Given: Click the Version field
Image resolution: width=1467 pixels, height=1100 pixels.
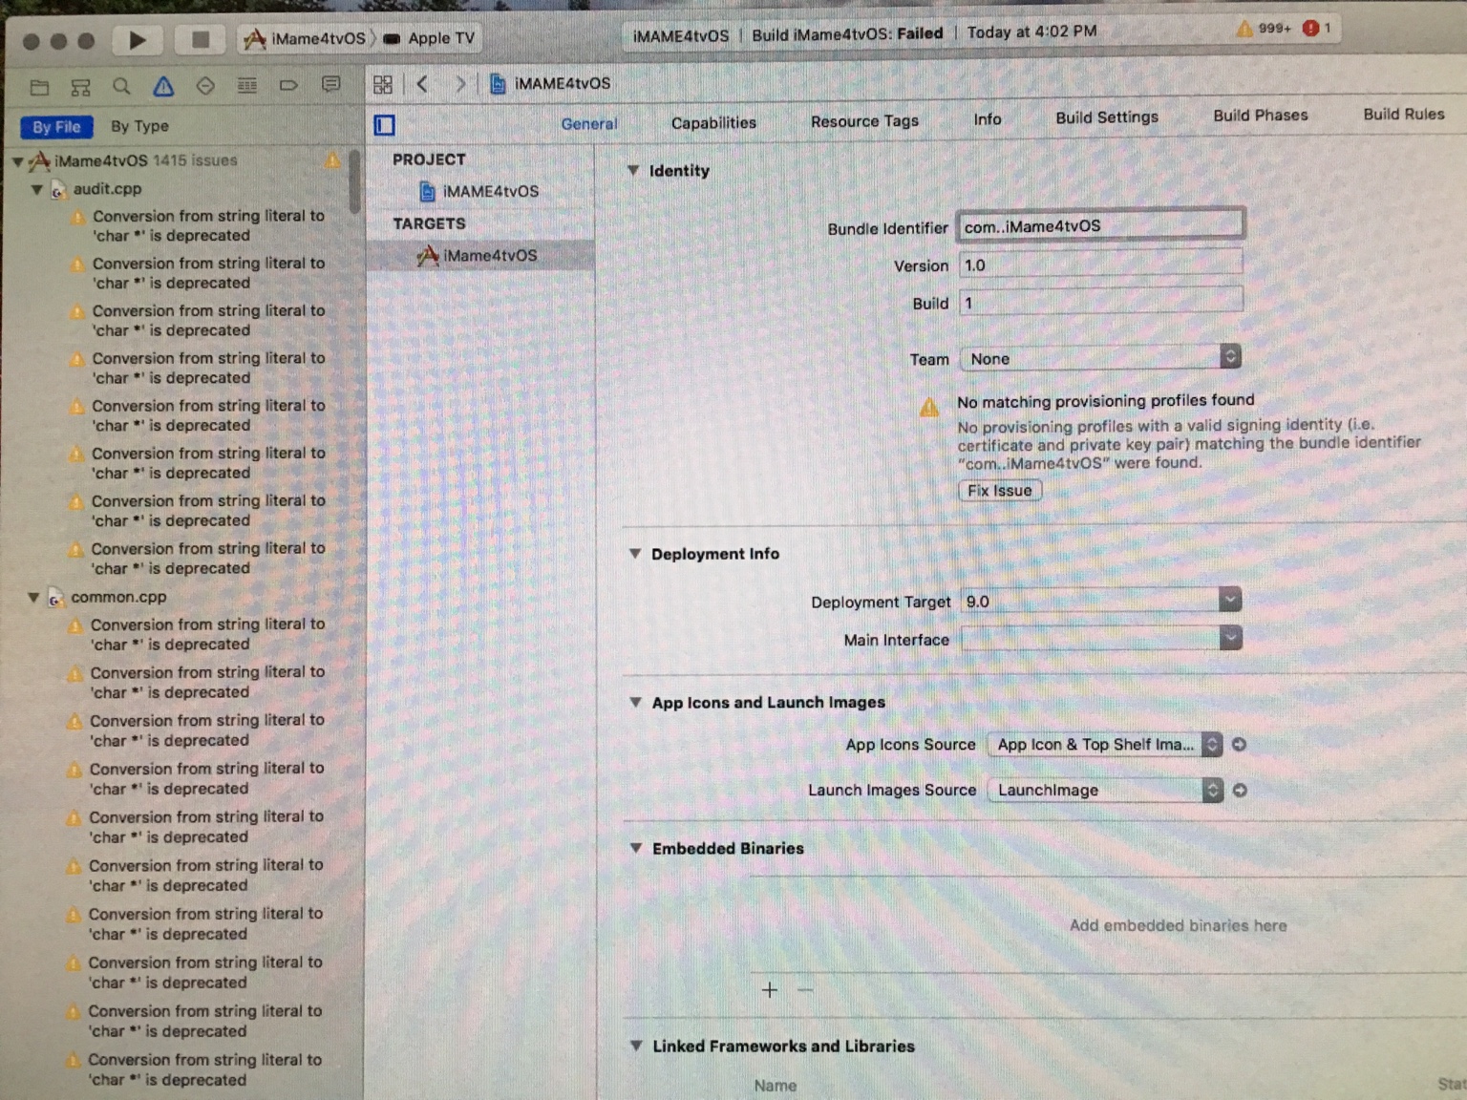Looking at the screenshot, I should [x=1100, y=264].
